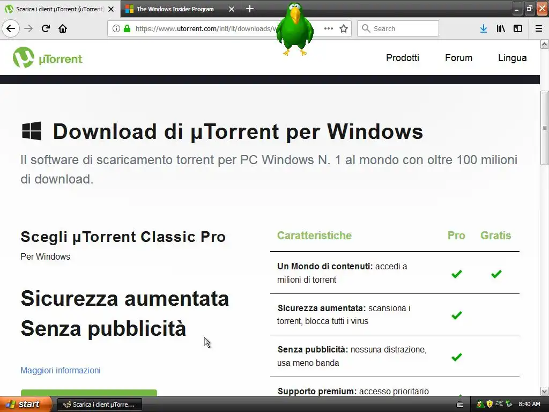Screen dimensions: 549x412
Task: Click the Maggiori informazioni link
Action: click(x=60, y=370)
